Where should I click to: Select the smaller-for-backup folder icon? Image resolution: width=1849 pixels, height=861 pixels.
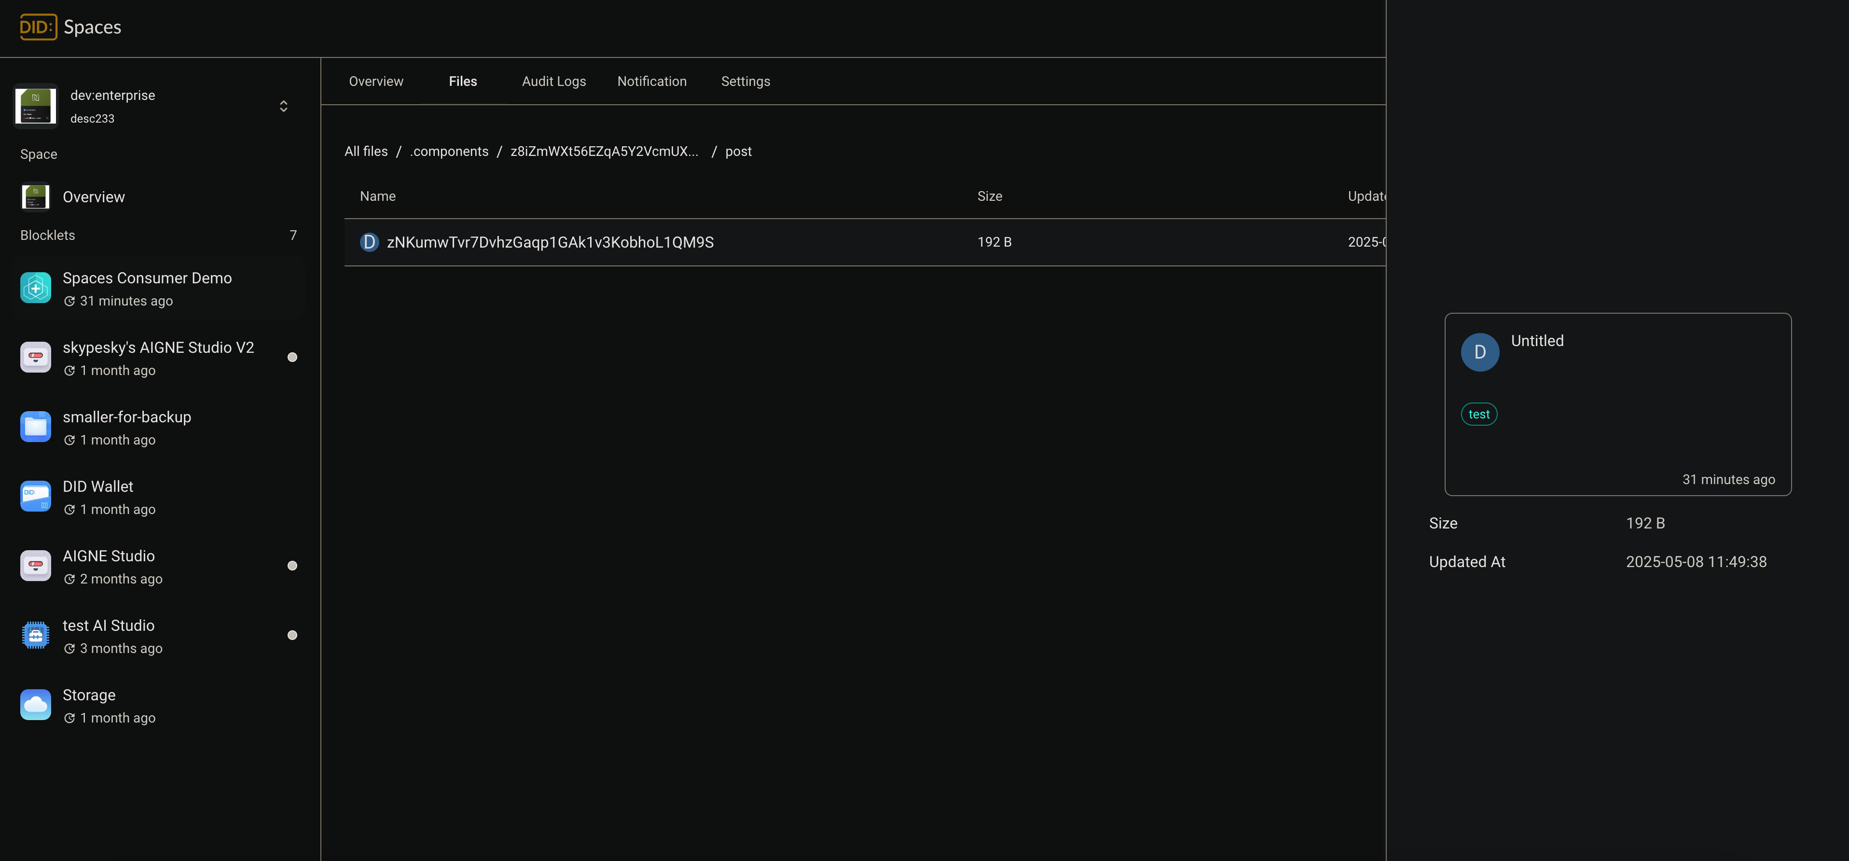click(x=35, y=427)
